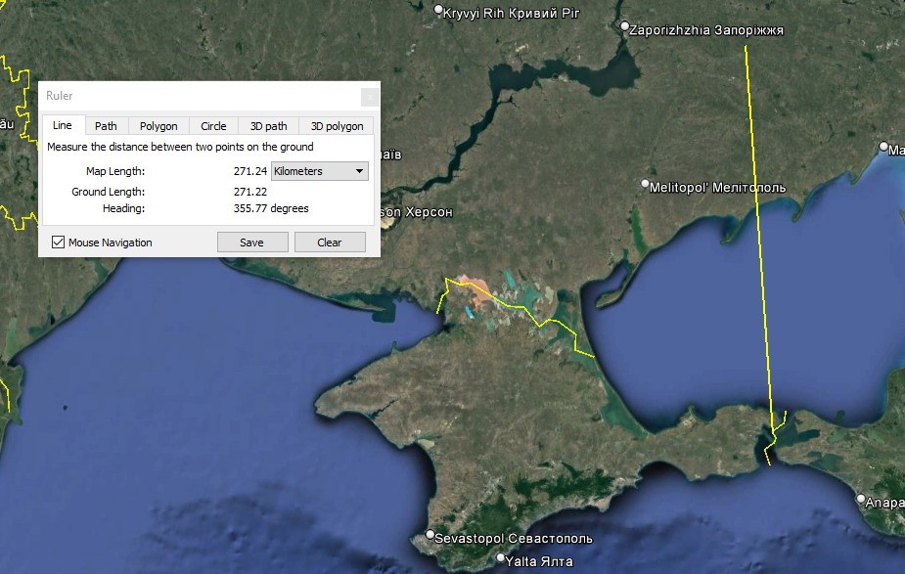The image size is (905, 574).
Task: Click the Melitopol' city marker
Action: 646,184
